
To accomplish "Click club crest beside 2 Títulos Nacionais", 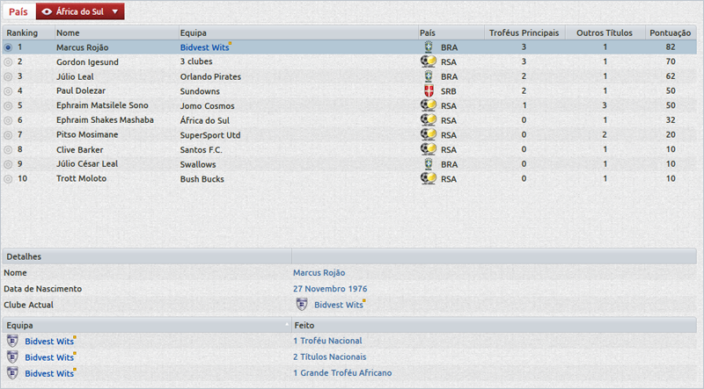I will coord(12,357).
